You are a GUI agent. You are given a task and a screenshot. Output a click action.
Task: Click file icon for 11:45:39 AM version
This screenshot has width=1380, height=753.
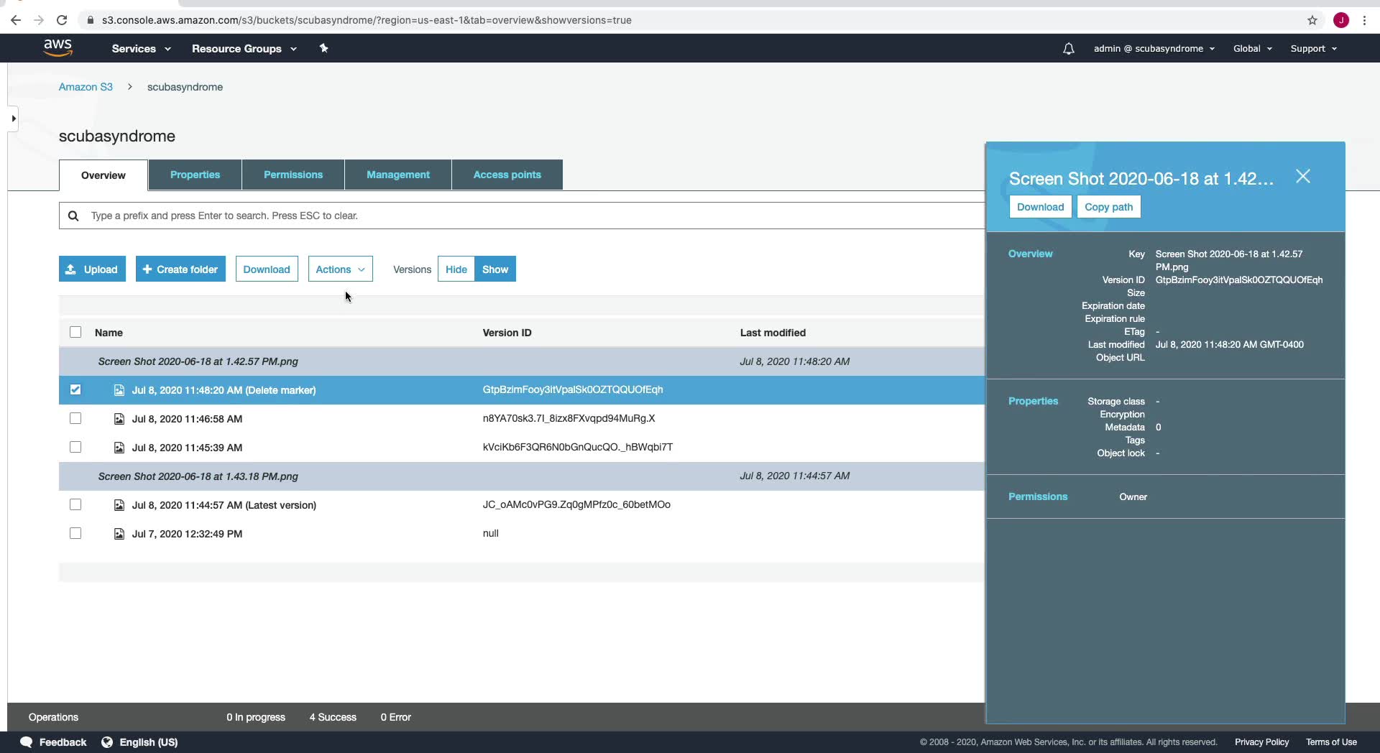coord(119,448)
